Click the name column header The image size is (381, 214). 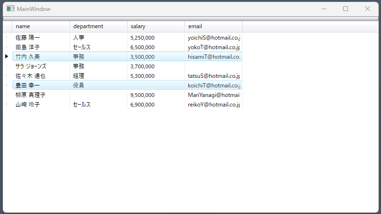click(41, 26)
